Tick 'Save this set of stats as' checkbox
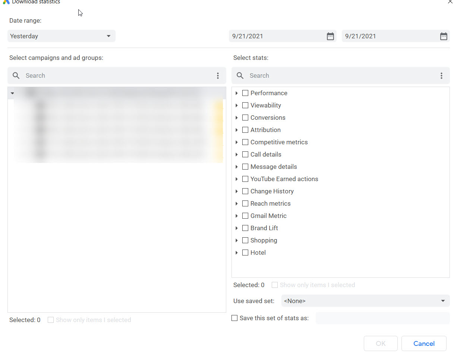454x360 pixels. tap(234, 318)
